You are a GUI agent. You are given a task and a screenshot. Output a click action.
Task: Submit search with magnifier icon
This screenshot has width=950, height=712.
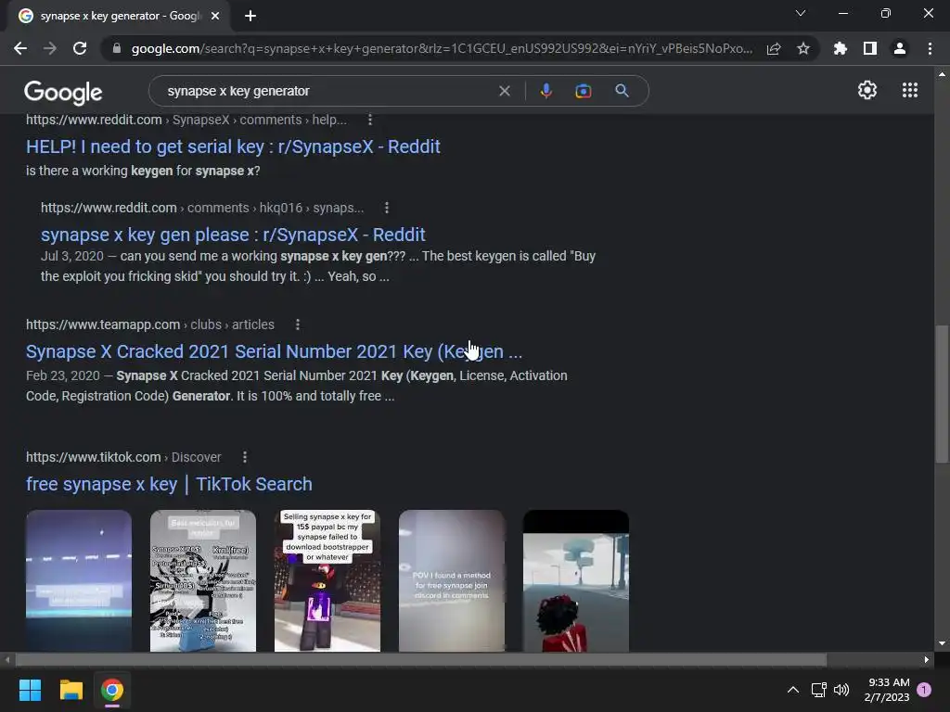622,91
